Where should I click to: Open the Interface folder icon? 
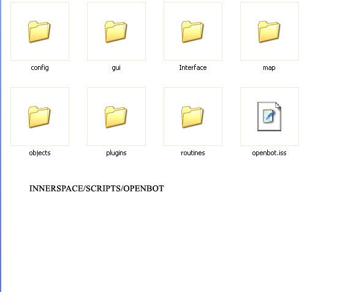[x=192, y=31]
